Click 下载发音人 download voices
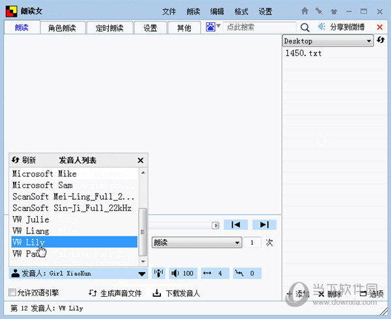 pyautogui.click(x=177, y=293)
